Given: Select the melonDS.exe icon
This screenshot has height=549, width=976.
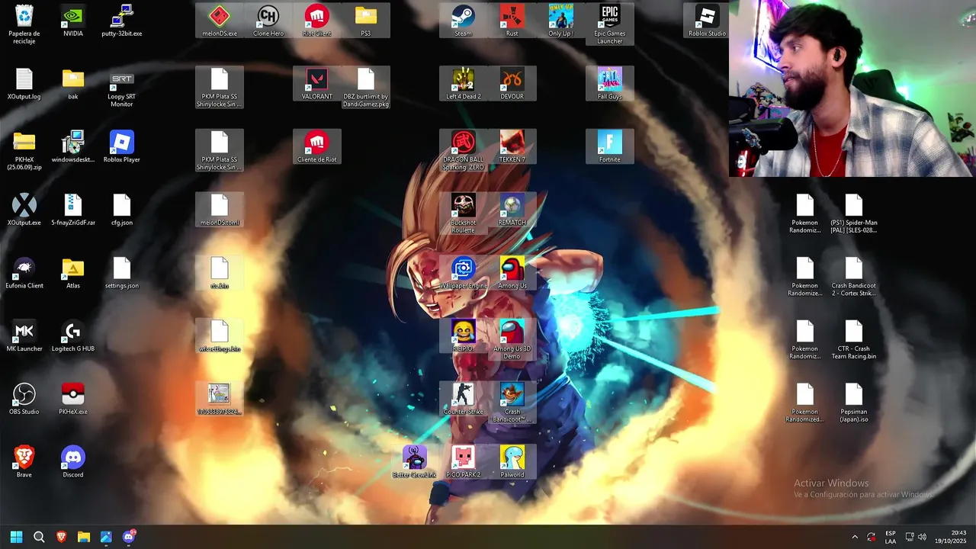Looking at the screenshot, I should point(220,21).
